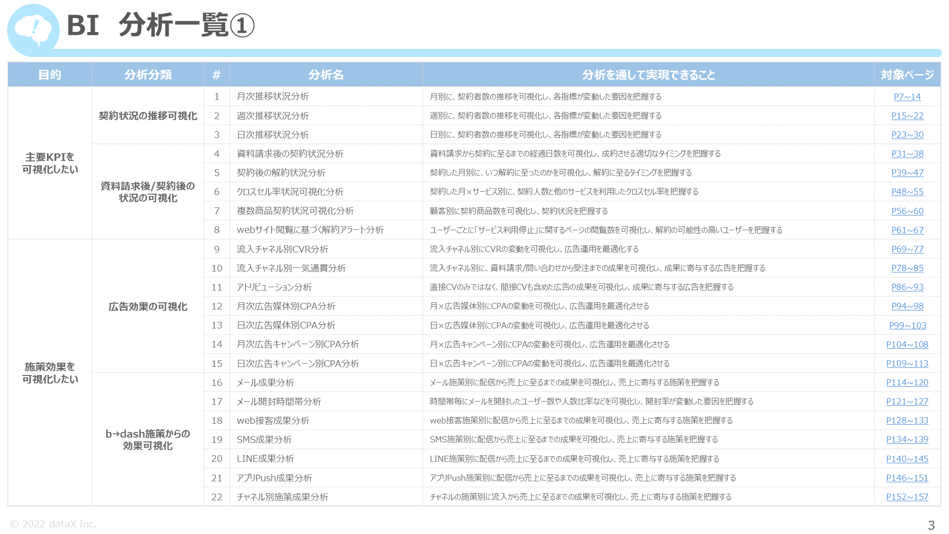
Task: Open page link P56~60
Action: point(907,211)
